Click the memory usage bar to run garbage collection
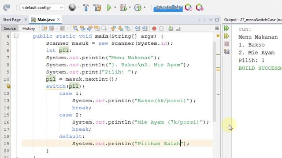 tap(168, 8)
